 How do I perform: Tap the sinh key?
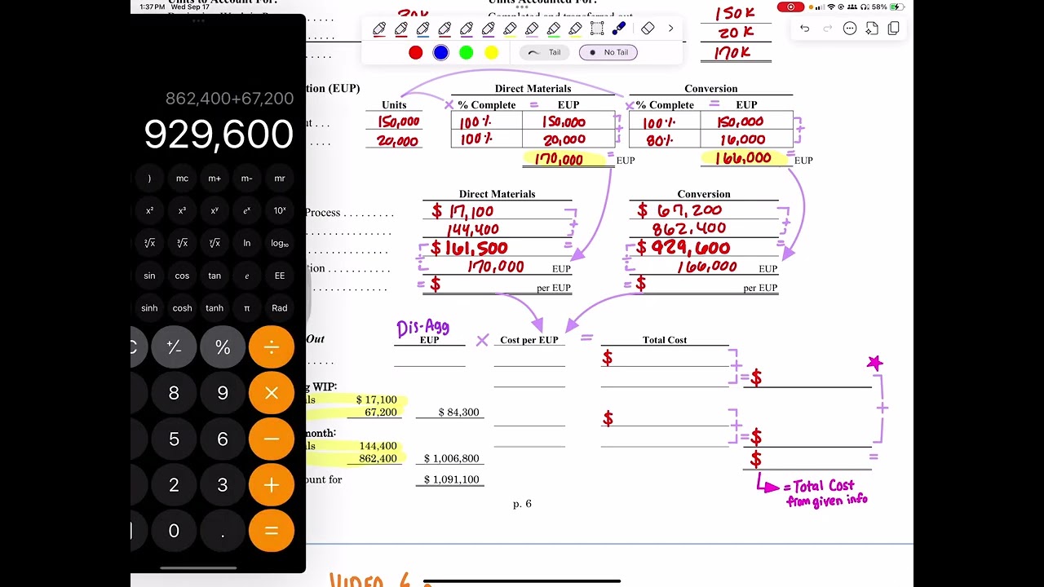point(149,308)
